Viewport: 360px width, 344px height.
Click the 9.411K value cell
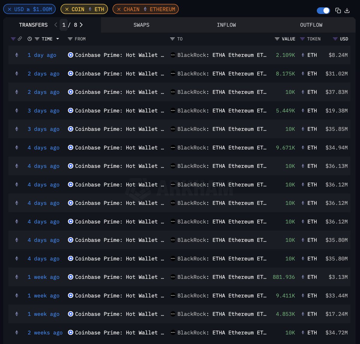tap(285, 296)
